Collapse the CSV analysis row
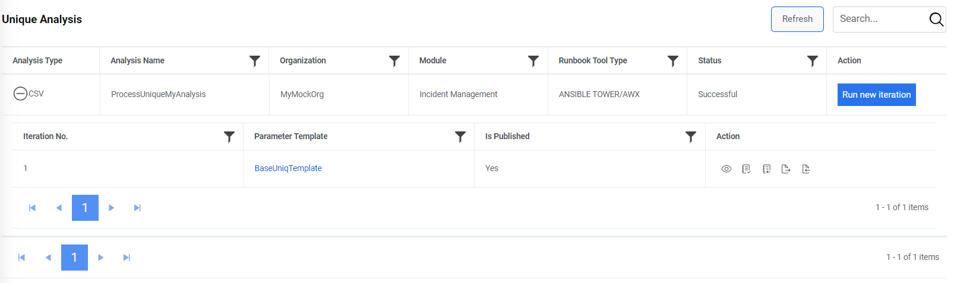The image size is (954, 283). pos(20,94)
